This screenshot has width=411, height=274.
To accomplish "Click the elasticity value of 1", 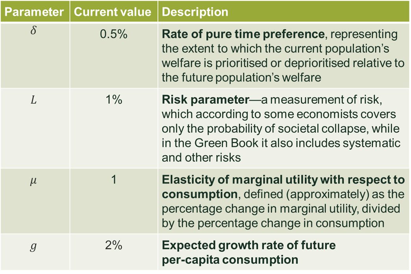I will (x=114, y=180).
